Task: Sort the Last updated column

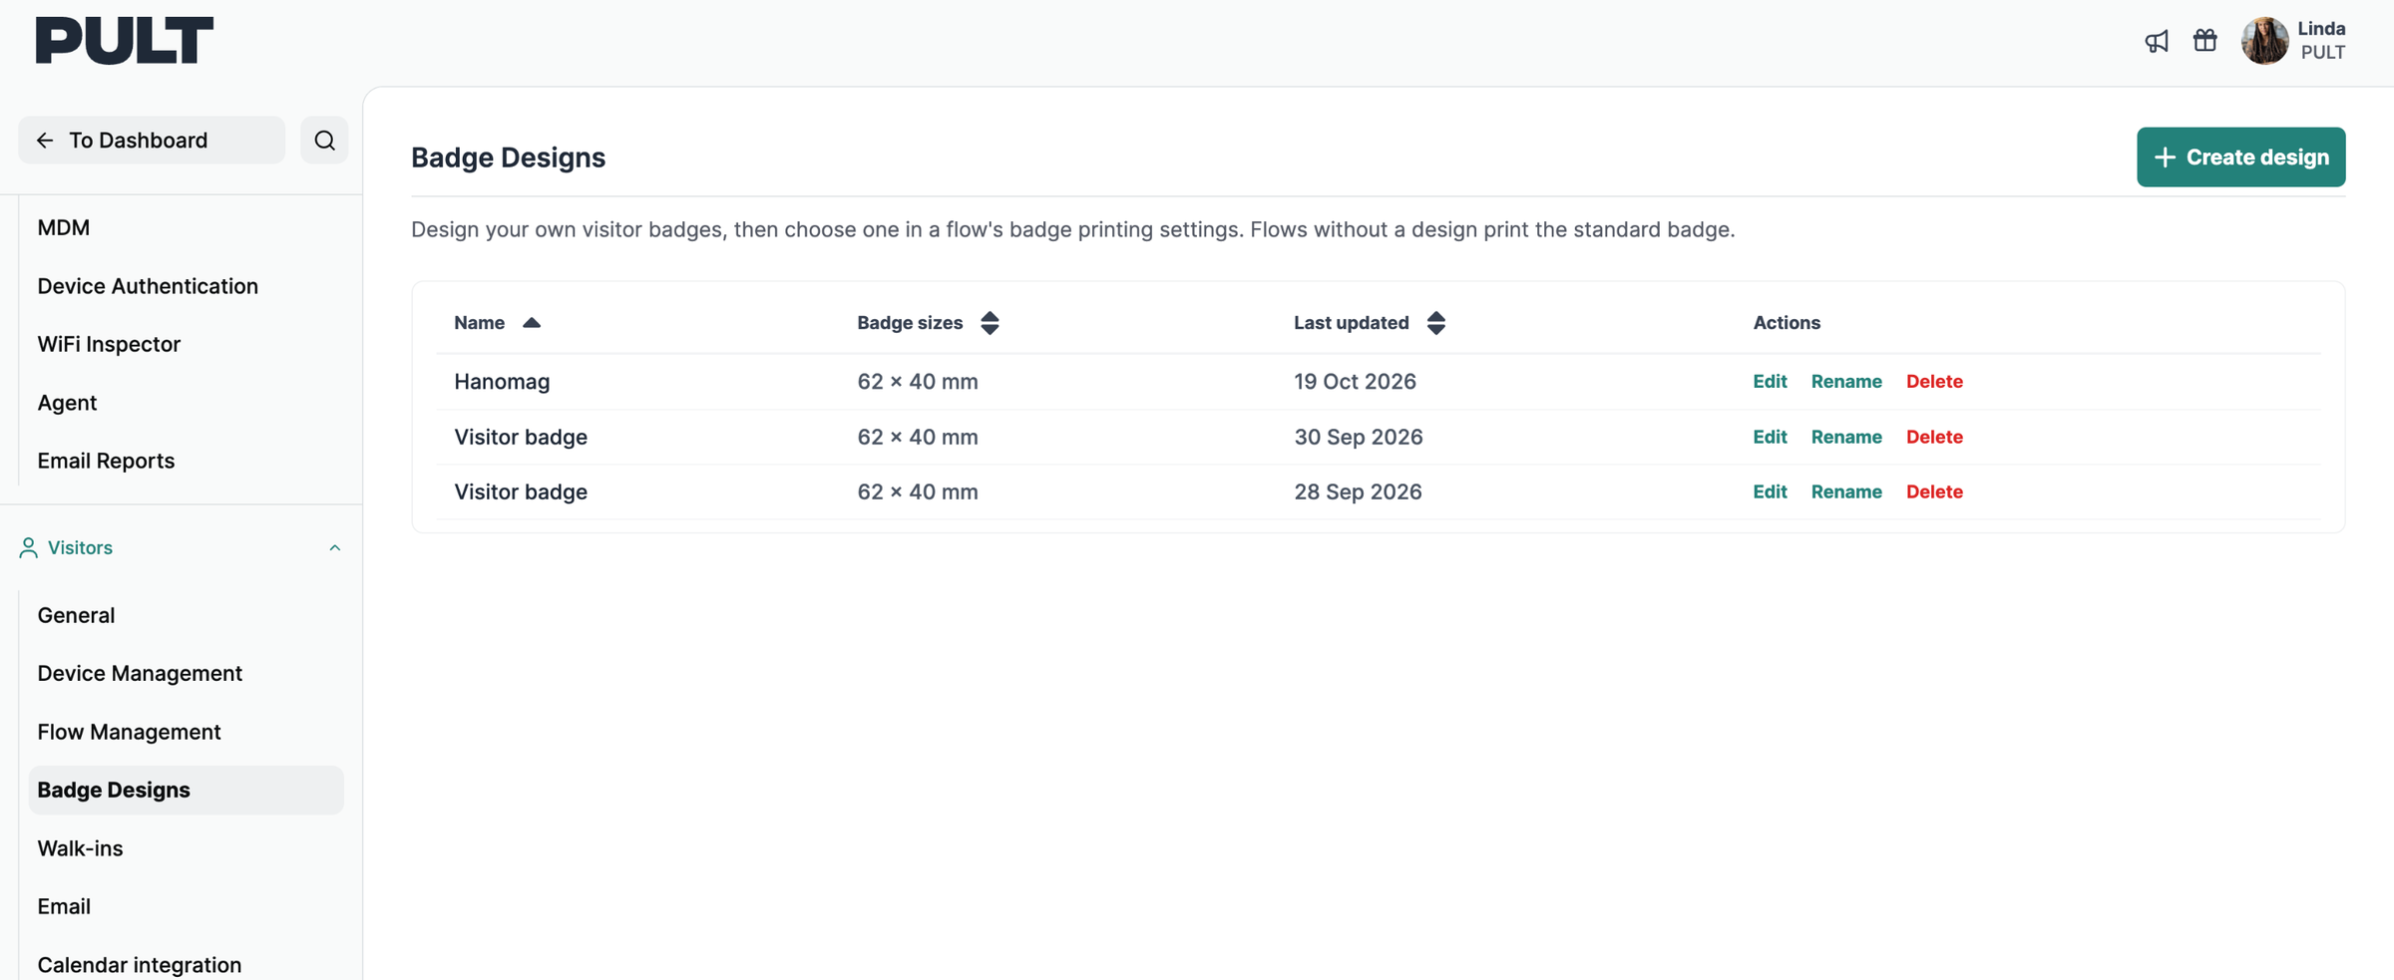Action: pyautogui.click(x=1436, y=323)
